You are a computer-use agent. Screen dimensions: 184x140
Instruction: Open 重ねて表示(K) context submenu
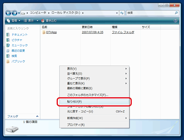(94, 84)
